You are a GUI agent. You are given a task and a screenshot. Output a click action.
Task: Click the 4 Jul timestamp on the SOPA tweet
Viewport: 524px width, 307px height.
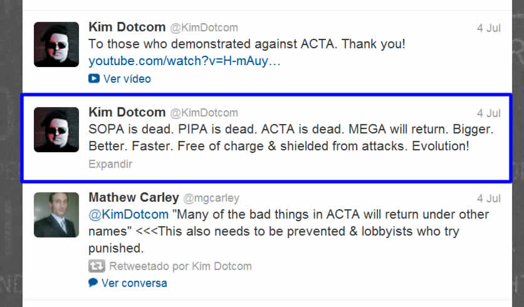[488, 113]
